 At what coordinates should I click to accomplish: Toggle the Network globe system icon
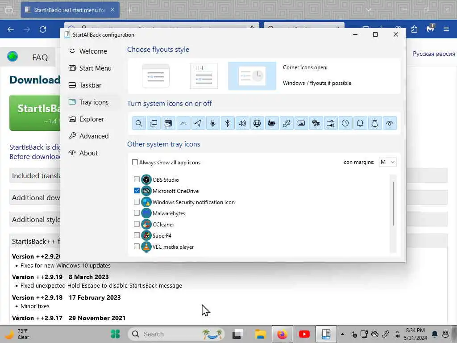tap(257, 123)
